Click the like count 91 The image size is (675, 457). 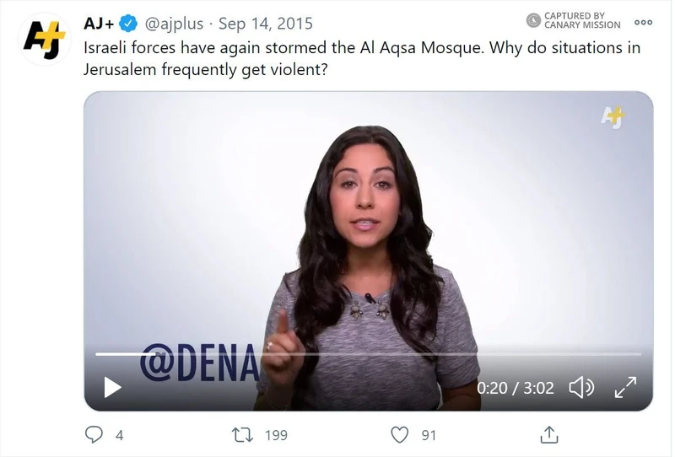pos(429,435)
